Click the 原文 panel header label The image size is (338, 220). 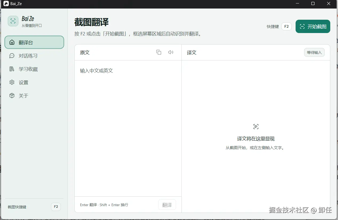click(x=85, y=52)
